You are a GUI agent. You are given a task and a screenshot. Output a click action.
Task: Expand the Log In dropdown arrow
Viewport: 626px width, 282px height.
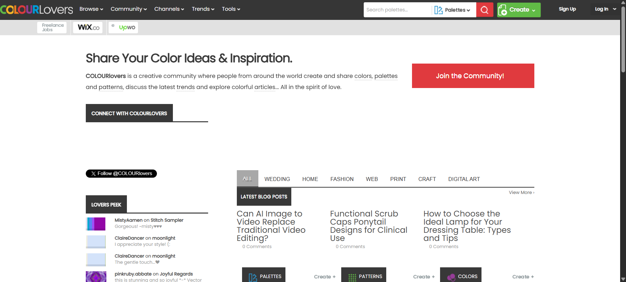pyautogui.click(x=615, y=9)
